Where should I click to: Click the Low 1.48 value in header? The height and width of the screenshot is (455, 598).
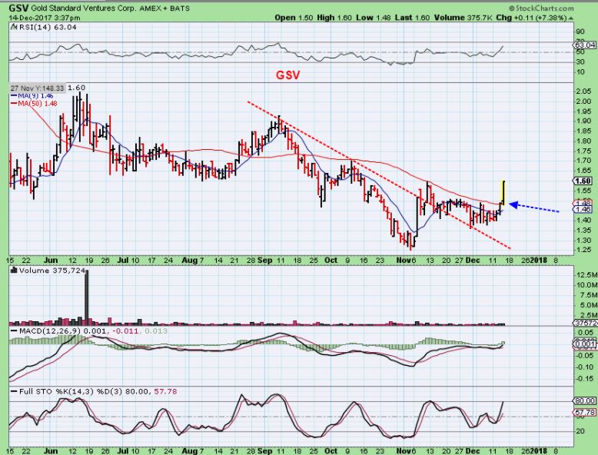tap(374, 18)
